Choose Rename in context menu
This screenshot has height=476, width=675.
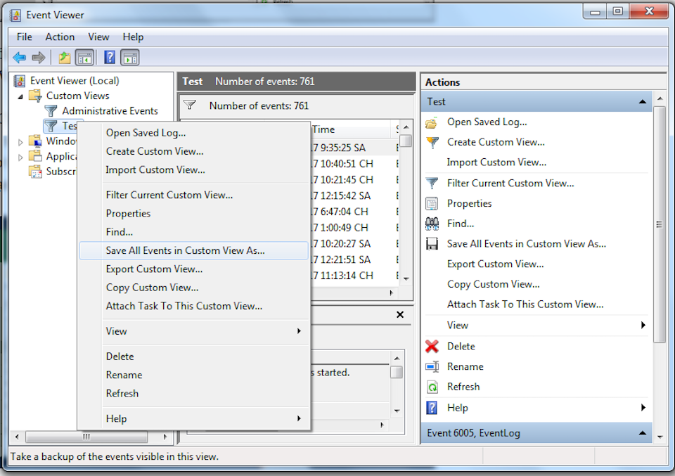click(194, 375)
